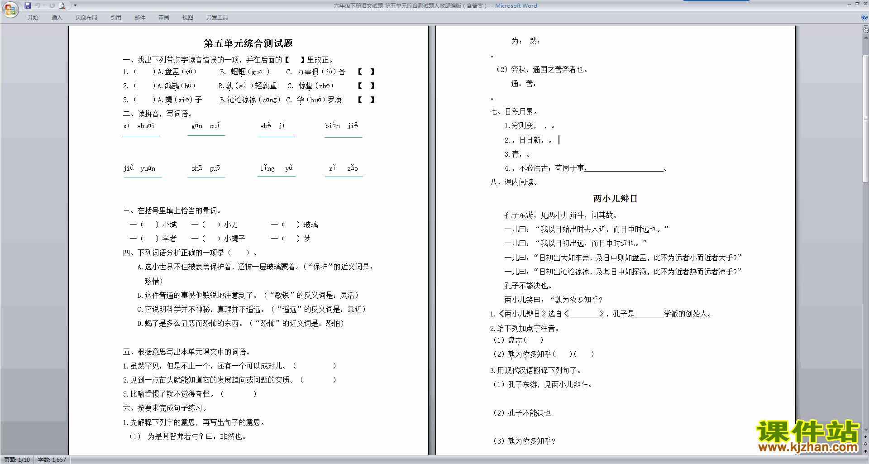Switch to the 引用 tab
Screen dimensions: 869x464
pyautogui.click(x=115, y=17)
